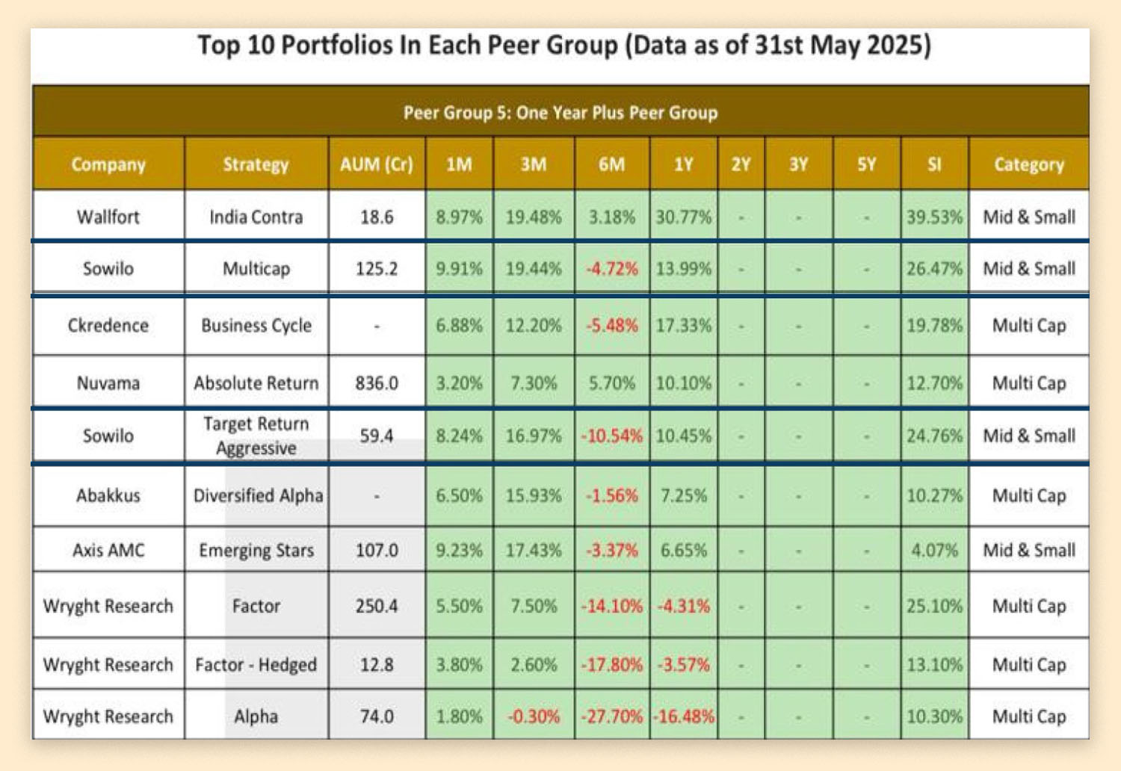Select the AUM (Cr) column header
Image resolution: width=1121 pixels, height=771 pixels.
tap(377, 164)
